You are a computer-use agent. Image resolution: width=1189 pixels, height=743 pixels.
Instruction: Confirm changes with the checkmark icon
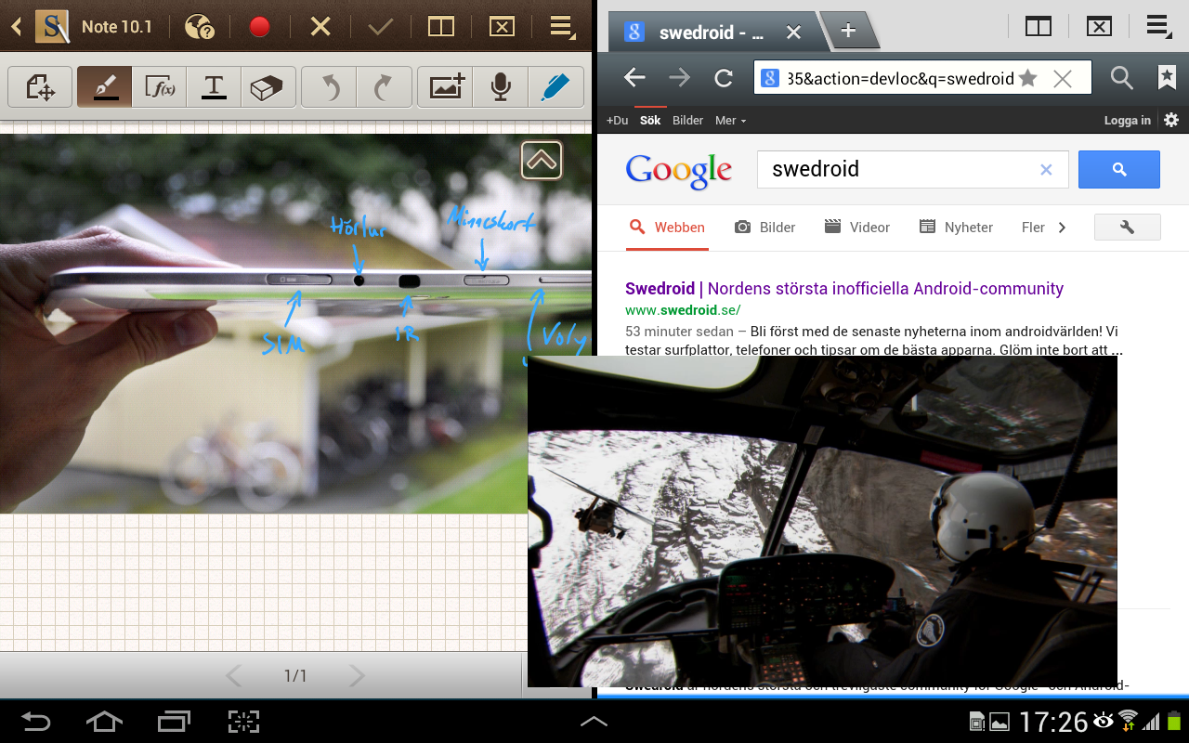381,26
